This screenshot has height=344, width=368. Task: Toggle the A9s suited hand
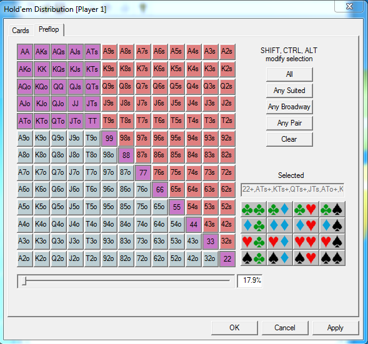(109, 52)
